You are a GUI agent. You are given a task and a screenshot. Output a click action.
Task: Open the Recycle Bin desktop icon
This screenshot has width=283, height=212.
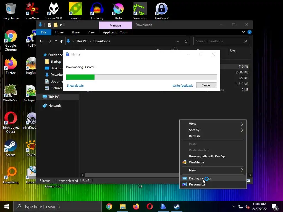tap(11, 11)
